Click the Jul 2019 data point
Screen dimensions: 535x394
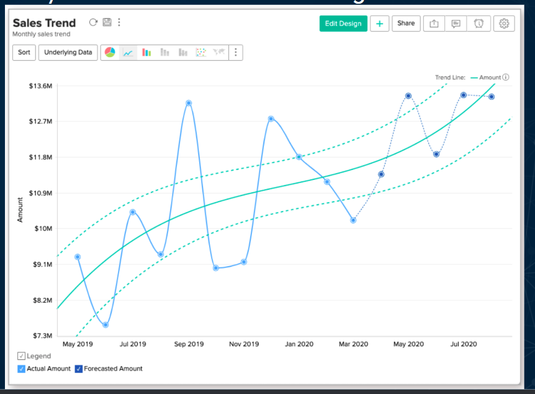[133, 212]
